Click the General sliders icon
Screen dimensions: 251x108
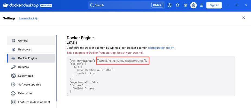point(14,40)
